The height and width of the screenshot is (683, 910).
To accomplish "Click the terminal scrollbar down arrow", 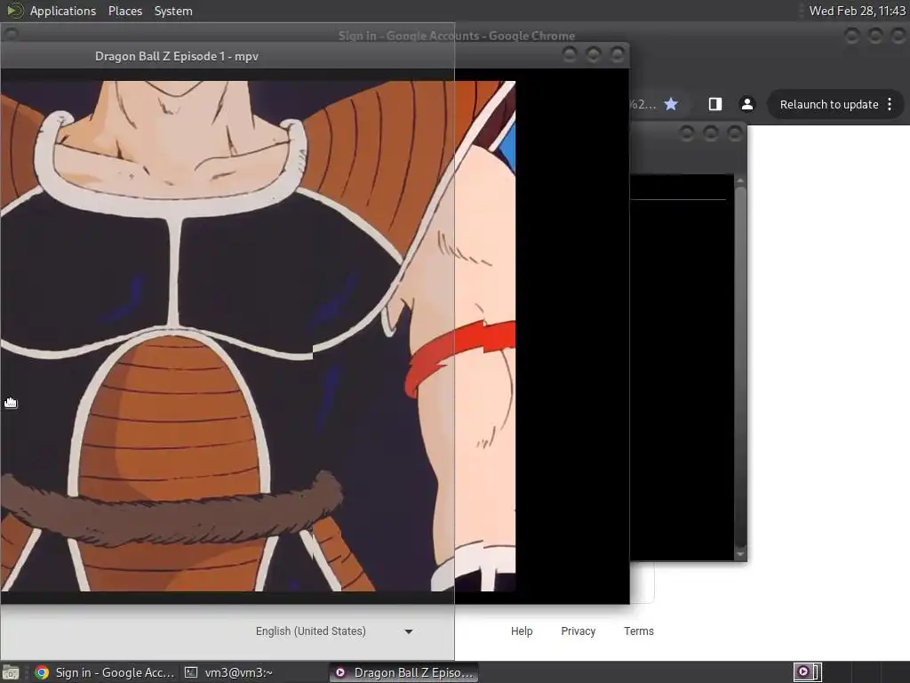I will tap(740, 553).
